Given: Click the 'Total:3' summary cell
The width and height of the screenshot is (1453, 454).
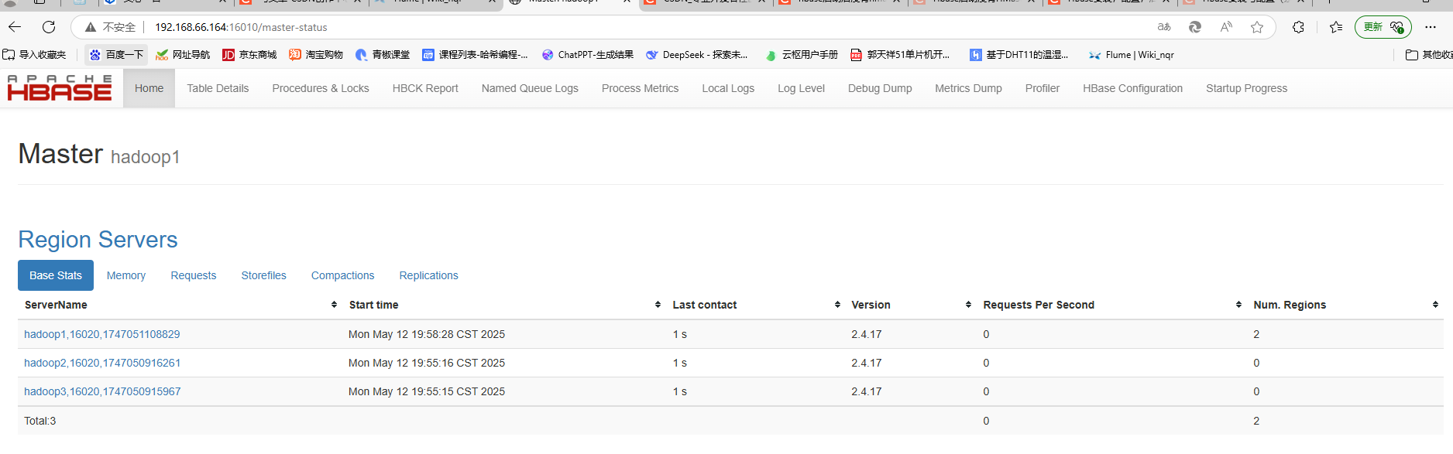Looking at the screenshot, I should click(x=40, y=421).
